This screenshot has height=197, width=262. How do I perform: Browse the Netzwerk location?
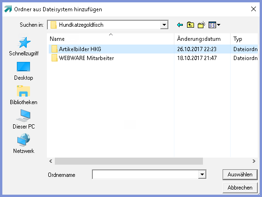point(24,144)
